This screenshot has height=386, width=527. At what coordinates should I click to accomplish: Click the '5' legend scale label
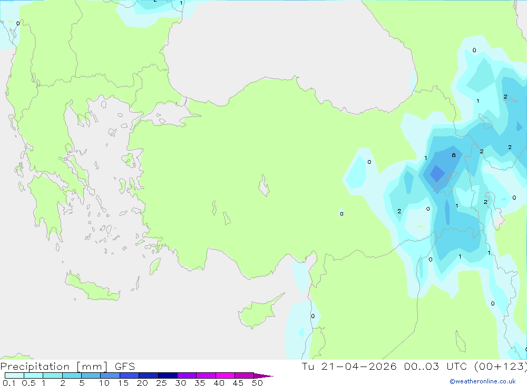[82, 383]
